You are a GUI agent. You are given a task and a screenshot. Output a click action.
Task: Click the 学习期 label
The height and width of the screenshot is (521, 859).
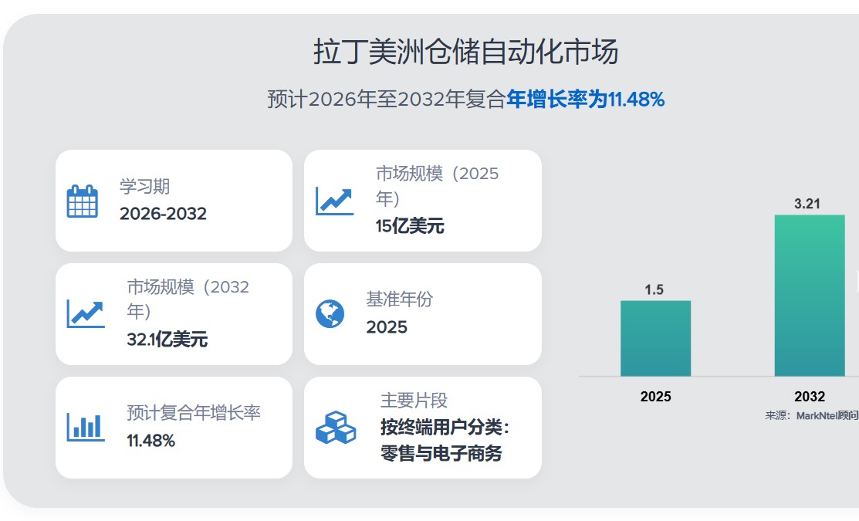[x=144, y=186]
